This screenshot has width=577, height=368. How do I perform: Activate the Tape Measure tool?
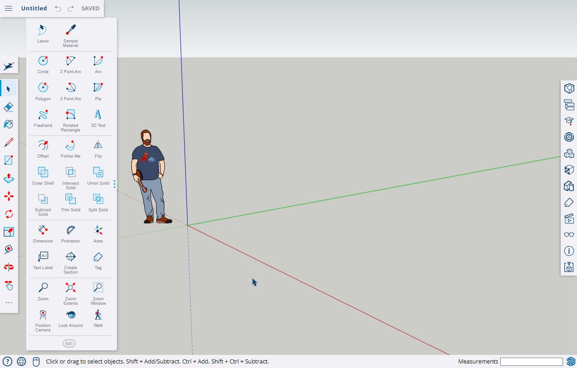tap(9, 249)
